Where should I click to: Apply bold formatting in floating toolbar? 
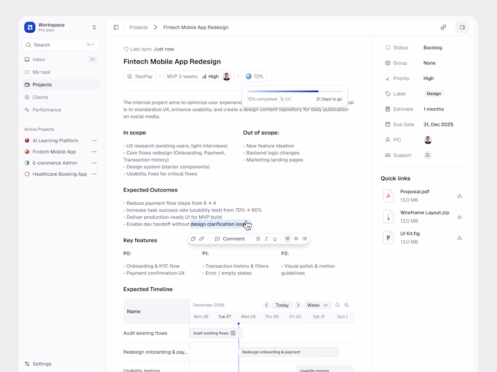[258, 239]
